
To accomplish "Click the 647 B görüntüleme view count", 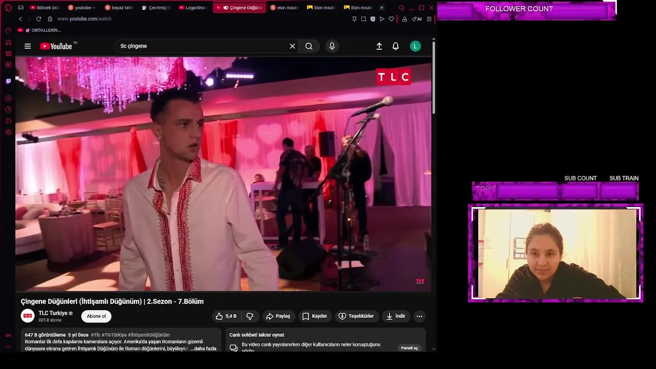I will click(45, 335).
